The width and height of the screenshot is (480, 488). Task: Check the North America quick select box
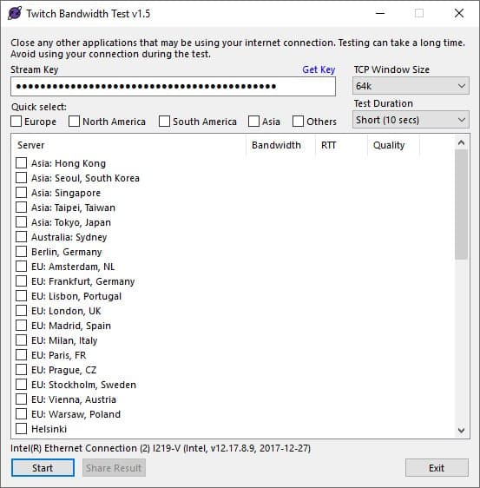coord(74,121)
